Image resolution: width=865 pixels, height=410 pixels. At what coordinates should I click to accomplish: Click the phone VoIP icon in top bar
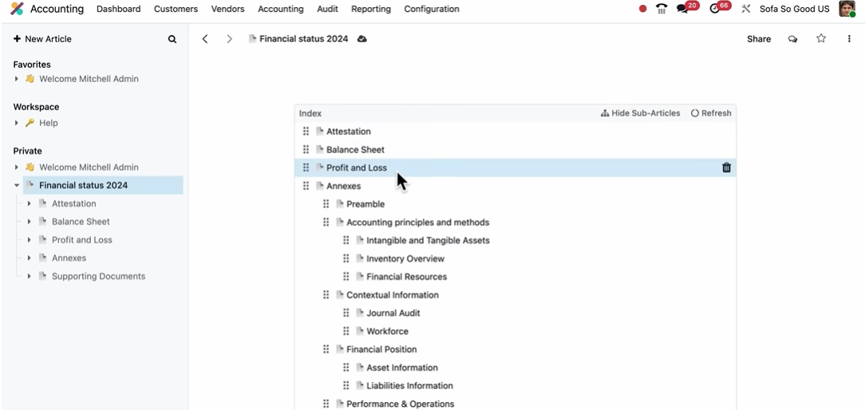click(x=661, y=9)
